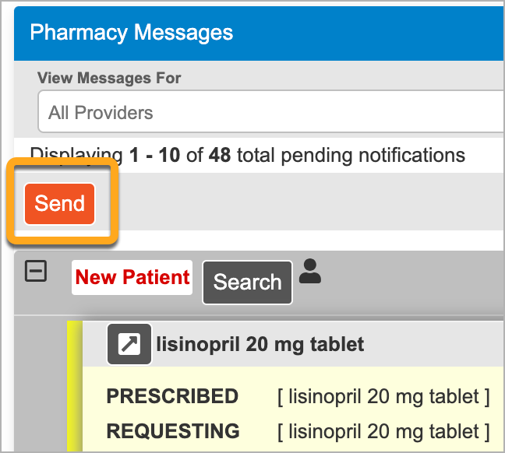
Task: Click the person silhouette icon
Action: pos(310,271)
